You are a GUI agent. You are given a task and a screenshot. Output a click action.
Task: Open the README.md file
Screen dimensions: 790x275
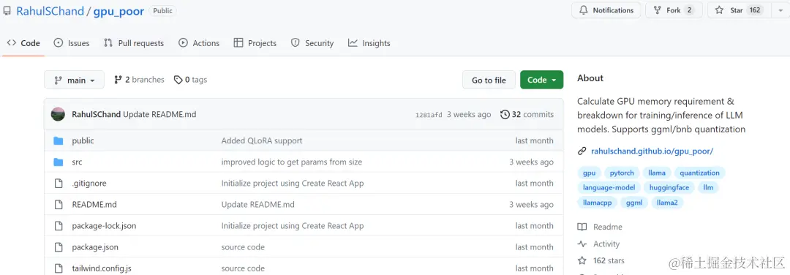point(94,205)
